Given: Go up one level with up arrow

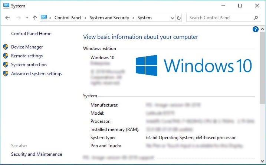Looking at the screenshot, I should point(35,18).
